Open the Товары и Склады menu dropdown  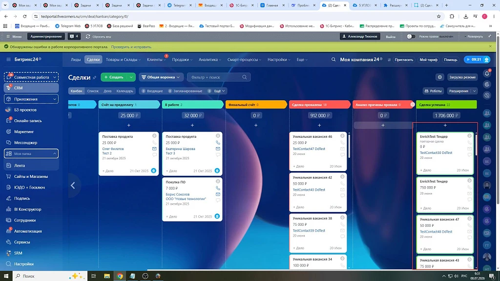click(x=123, y=60)
